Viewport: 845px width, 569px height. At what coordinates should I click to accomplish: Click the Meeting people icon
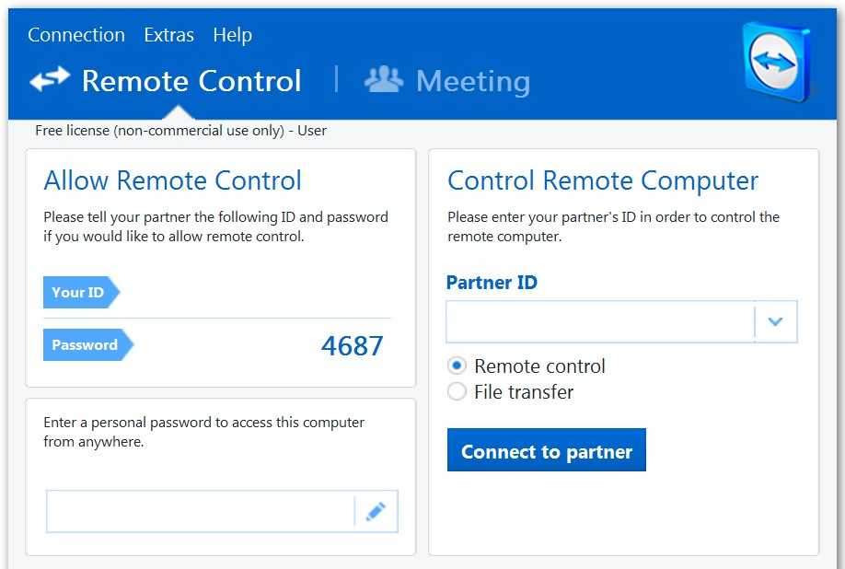click(x=384, y=79)
